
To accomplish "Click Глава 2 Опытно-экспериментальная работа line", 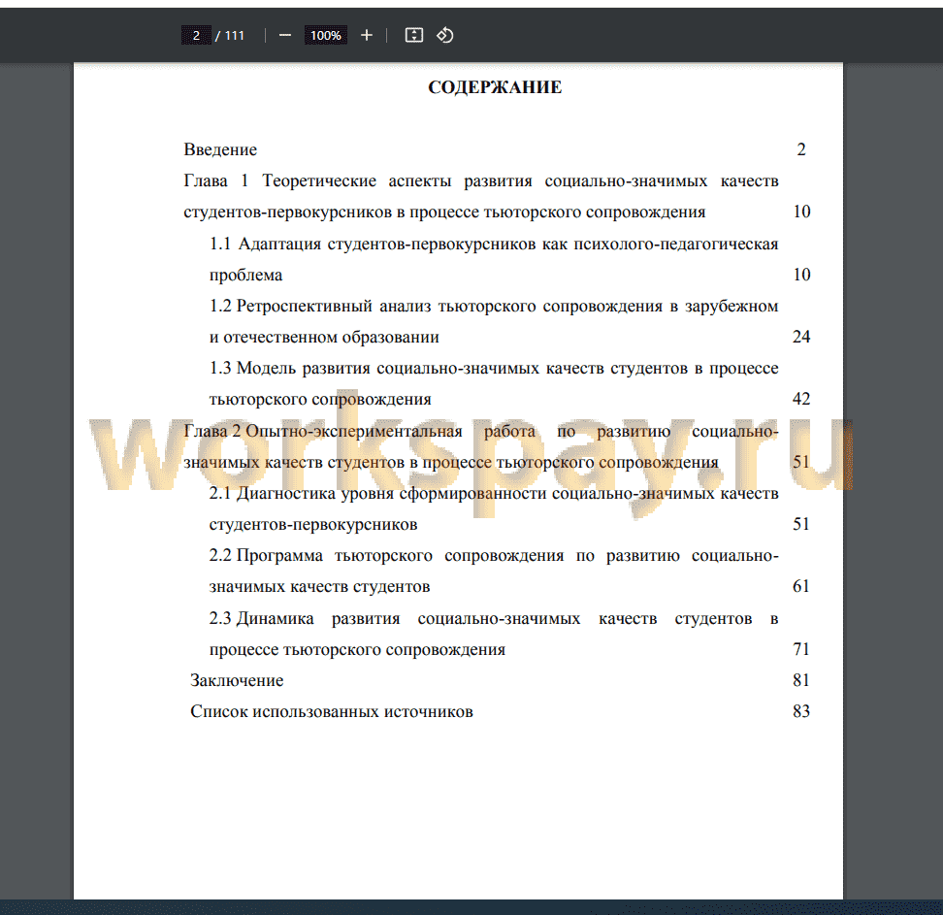I will (x=481, y=432).
